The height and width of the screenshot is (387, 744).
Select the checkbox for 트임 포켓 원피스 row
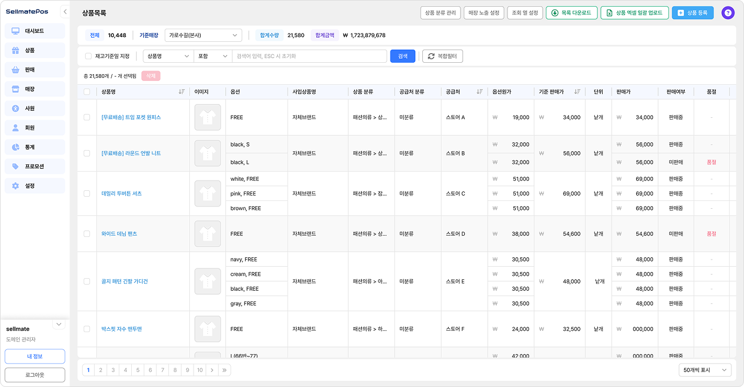point(87,117)
